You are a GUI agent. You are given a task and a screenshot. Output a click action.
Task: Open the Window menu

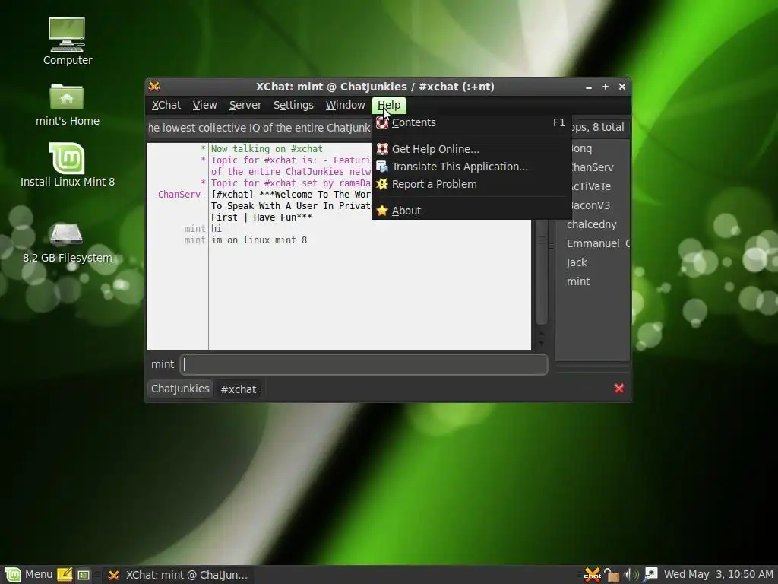click(346, 105)
